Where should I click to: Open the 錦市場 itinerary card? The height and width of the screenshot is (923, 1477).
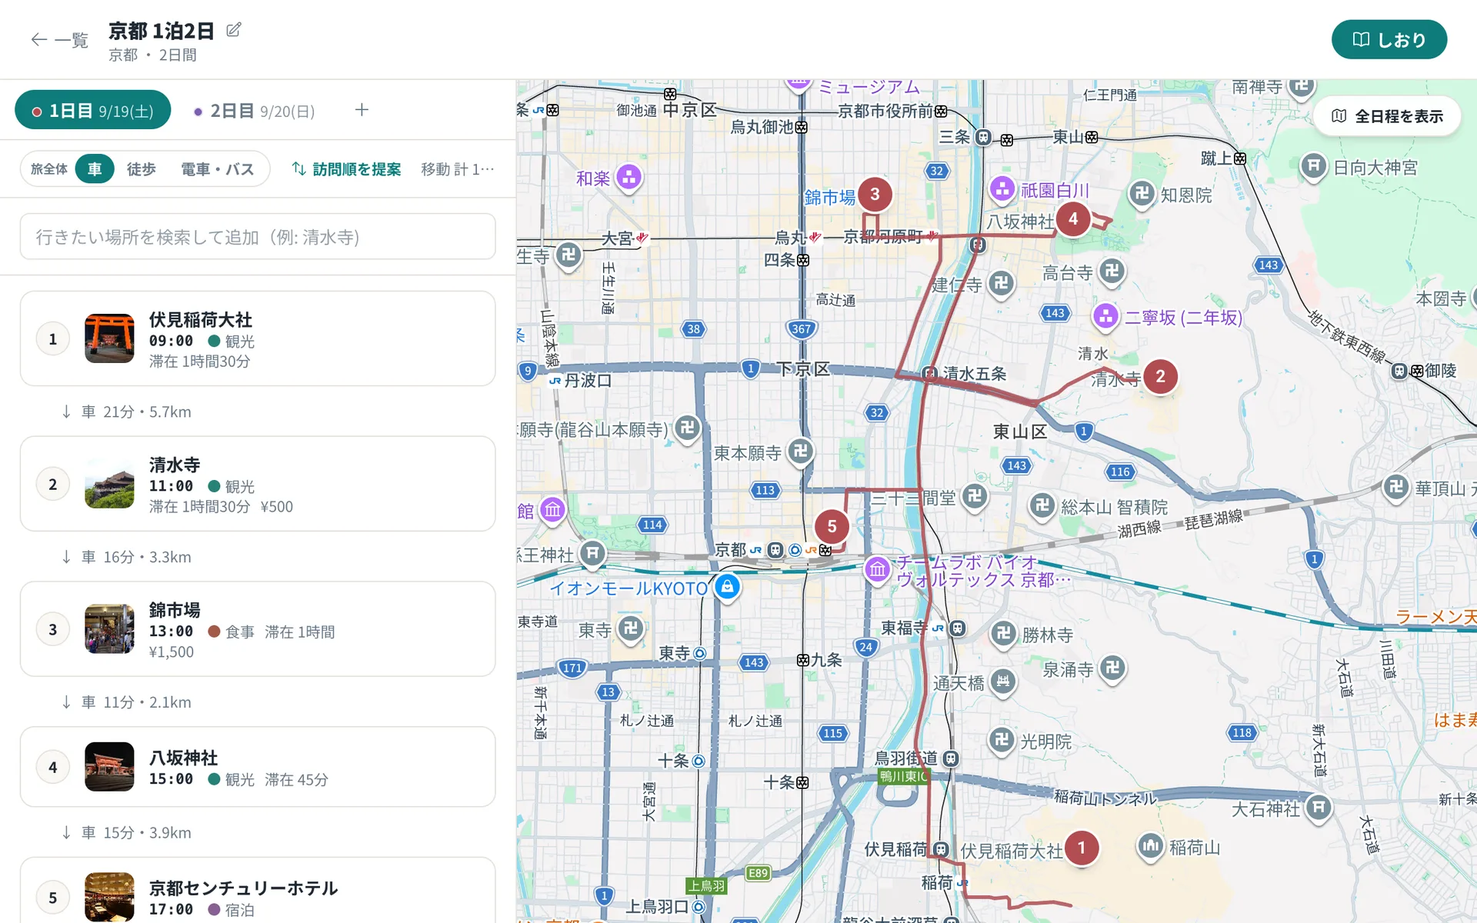(x=258, y=629)
